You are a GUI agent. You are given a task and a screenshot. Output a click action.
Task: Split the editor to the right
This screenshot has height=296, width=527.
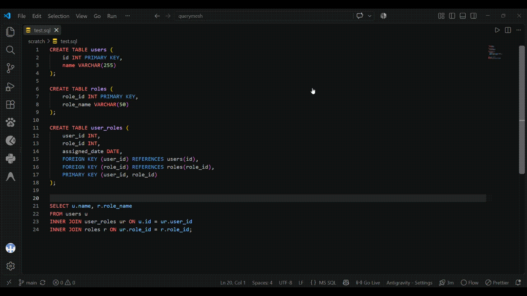point(508,30)
